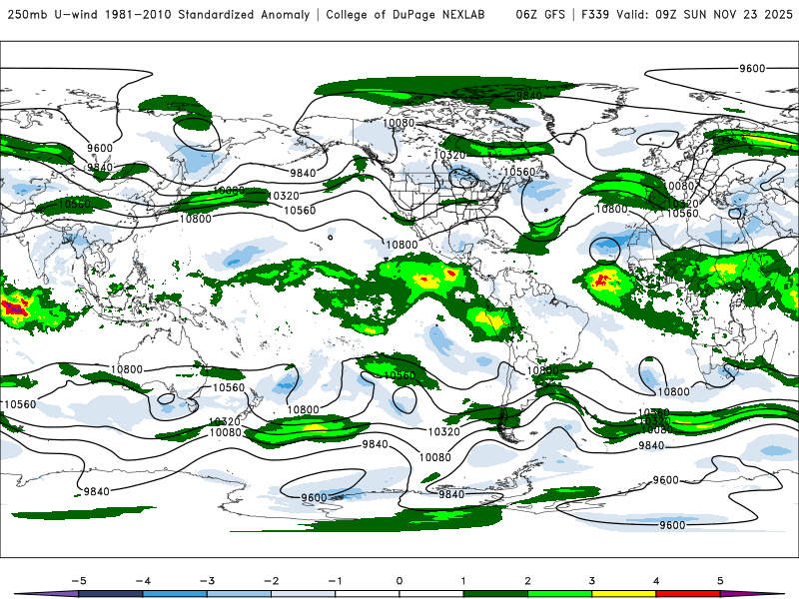Click the "06Z GFS" model run label
Viewport: 799px width, 599px height.
pyautogui.click(x=540, y=15)
